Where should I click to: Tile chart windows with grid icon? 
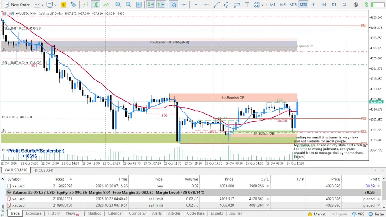pos(139,5)
